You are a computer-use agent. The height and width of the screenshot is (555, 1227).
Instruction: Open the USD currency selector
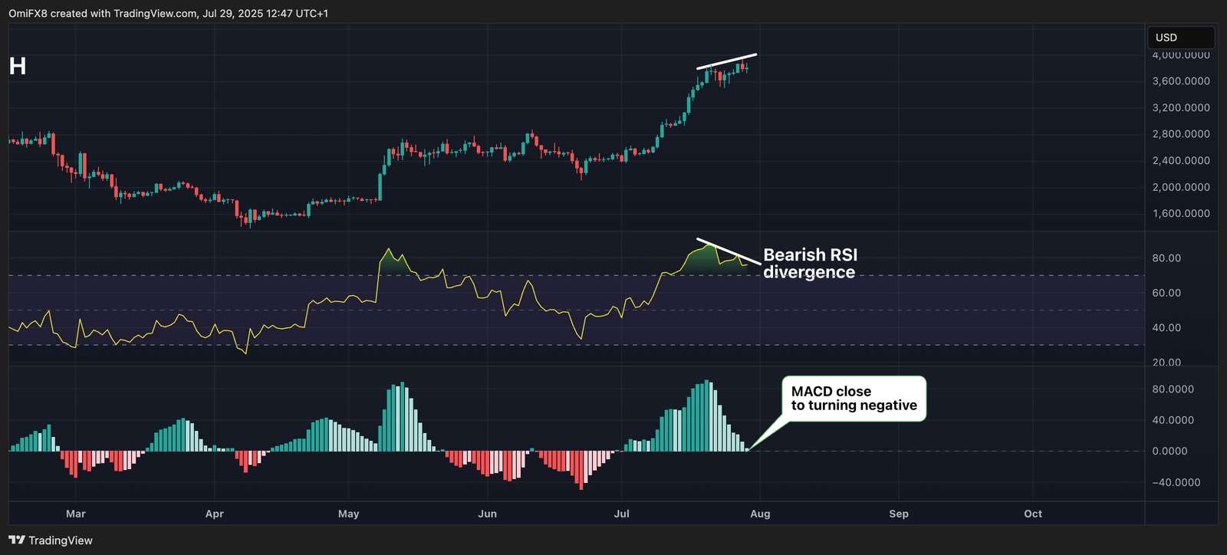click(1181, 38)
